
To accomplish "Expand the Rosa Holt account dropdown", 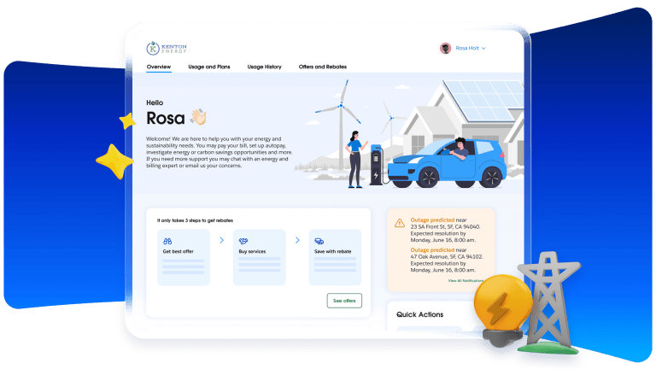I will click(471, 48).
